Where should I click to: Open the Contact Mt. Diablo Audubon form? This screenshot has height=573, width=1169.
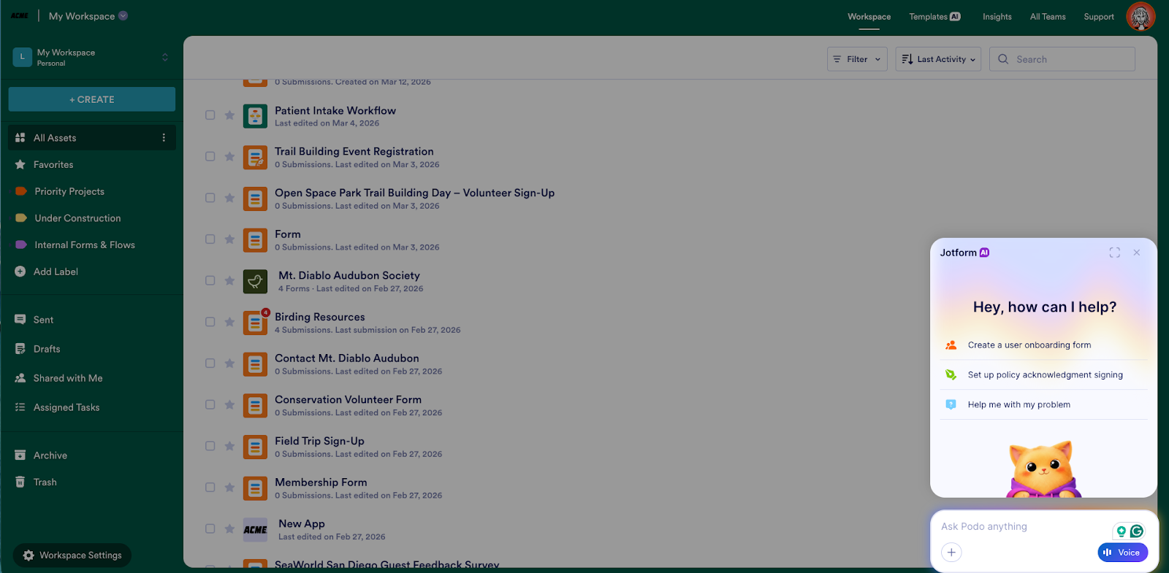347,358
